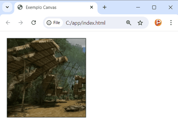Minimize the browser window

(x=138, y=7)
